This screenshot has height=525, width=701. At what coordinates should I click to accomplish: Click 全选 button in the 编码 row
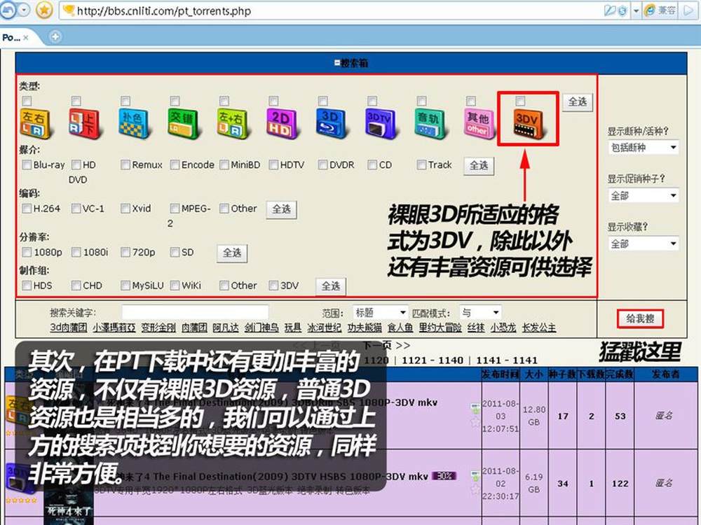pos(282,209)
